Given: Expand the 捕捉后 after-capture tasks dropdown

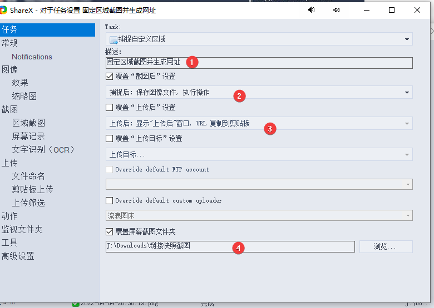Looking at the screenshot, I should pos(259,92).
